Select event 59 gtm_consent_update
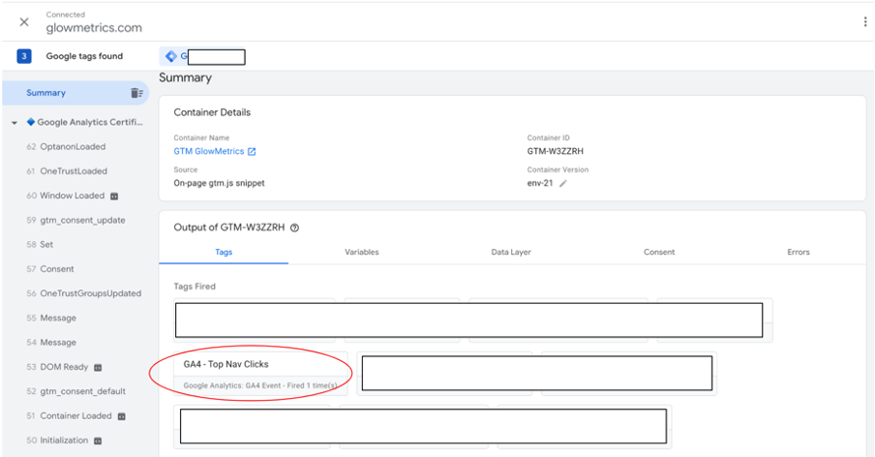This screenshot has height=457, width=875. tap(75, 221)
